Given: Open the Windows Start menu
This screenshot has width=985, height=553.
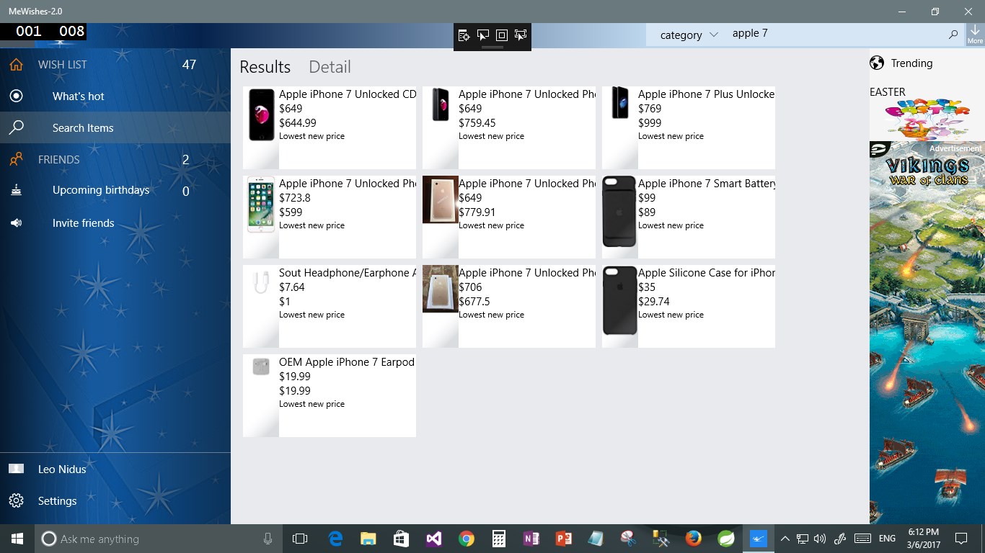Looking at the screenshot, I should tap(17, 539).
